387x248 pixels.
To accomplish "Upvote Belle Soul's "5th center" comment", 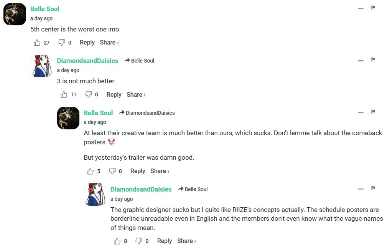I will click(x=37, y=43).
